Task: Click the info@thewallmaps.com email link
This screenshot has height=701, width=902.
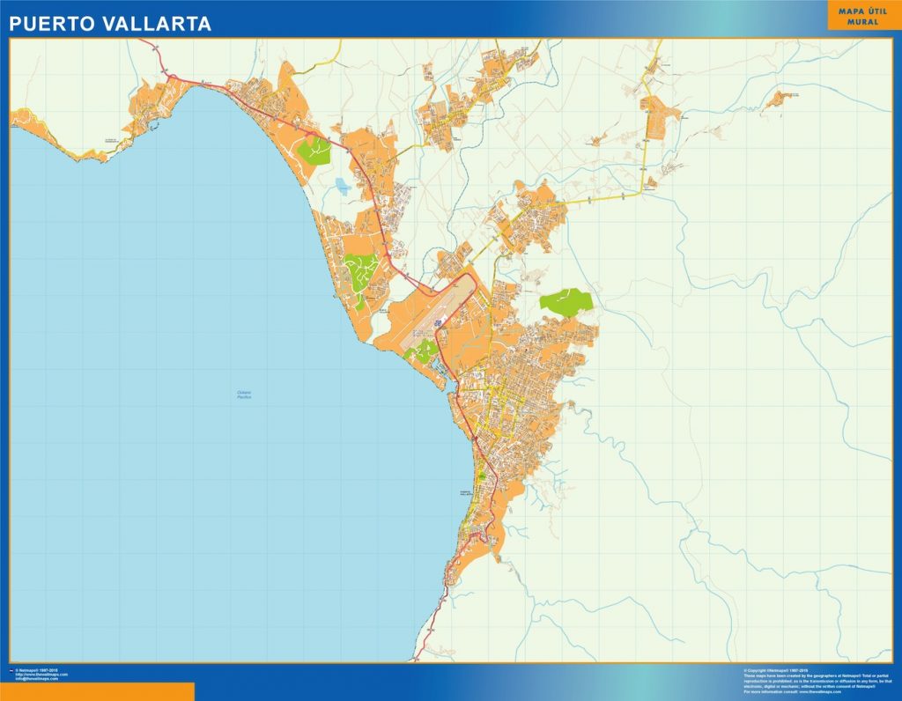Action: tap(37, 679)
